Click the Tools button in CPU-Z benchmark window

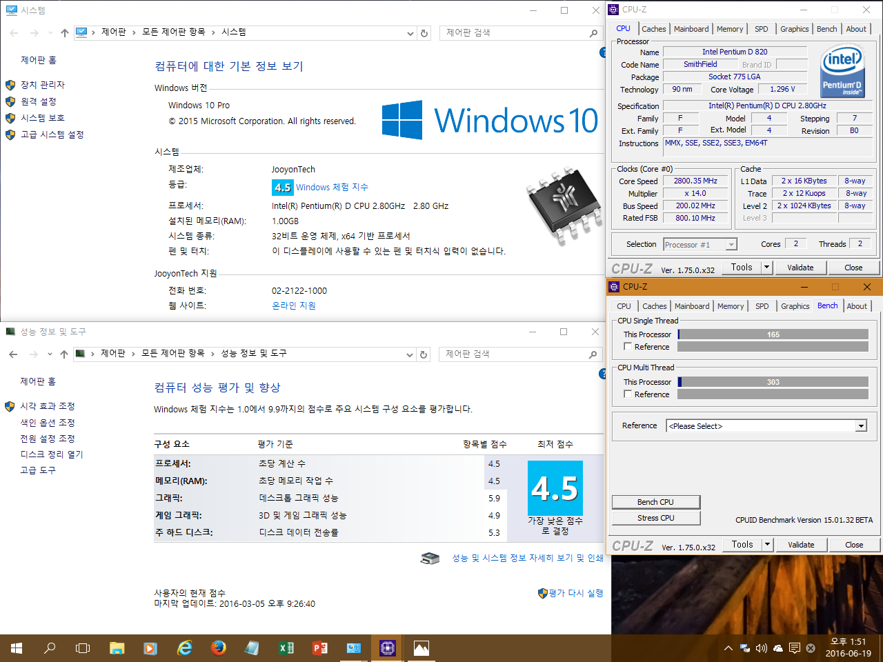[742, 545]
